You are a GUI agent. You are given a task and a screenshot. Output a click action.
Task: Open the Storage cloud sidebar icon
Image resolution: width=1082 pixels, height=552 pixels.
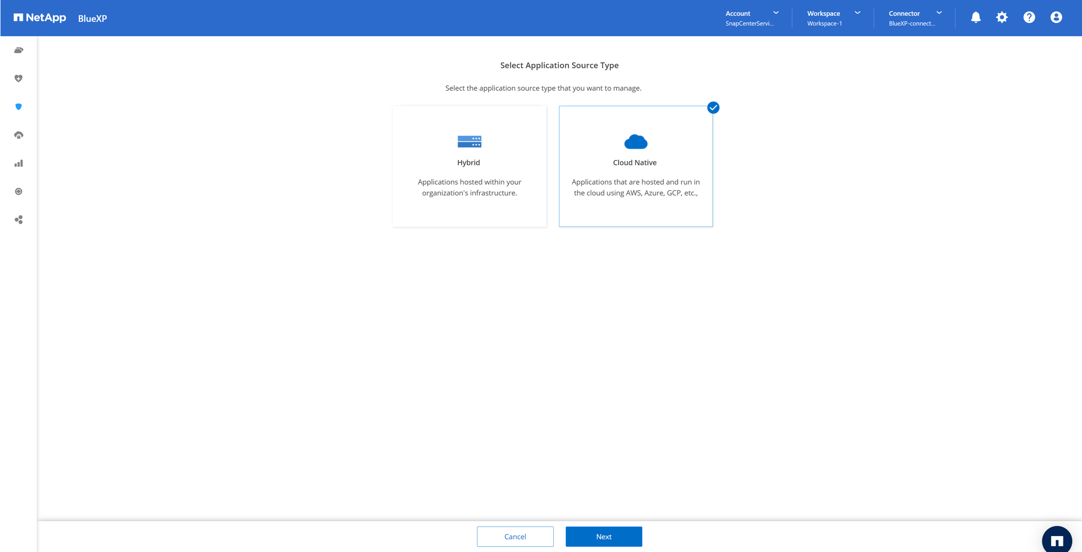(18, 50)
